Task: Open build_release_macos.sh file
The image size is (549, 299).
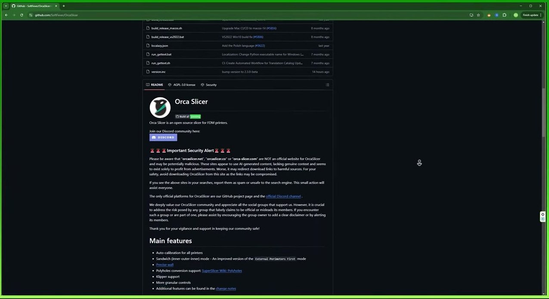Action: pyautogui.click(x=167, y=28)
